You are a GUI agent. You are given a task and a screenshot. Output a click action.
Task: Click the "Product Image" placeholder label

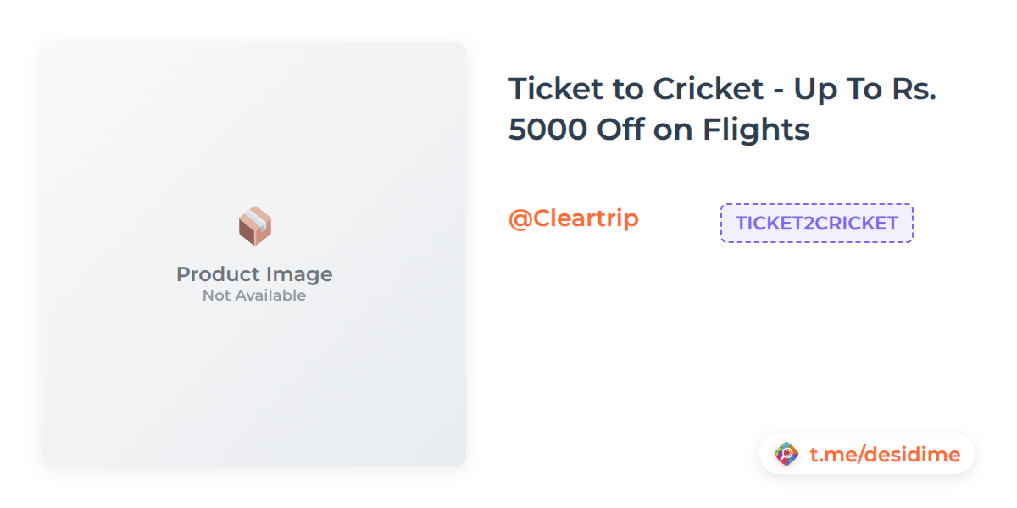[254, 274]
